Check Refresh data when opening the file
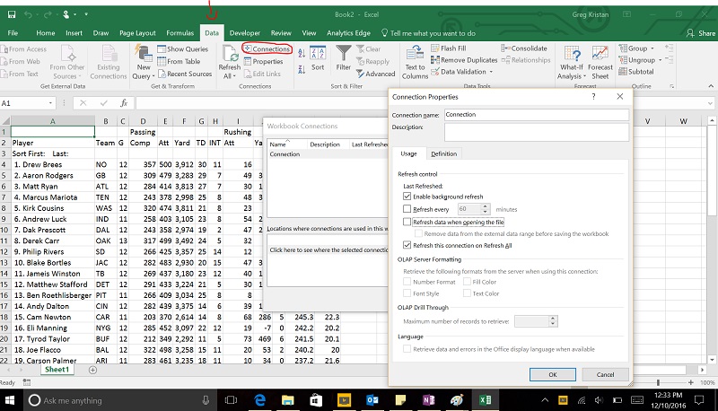 click(407, 222)
